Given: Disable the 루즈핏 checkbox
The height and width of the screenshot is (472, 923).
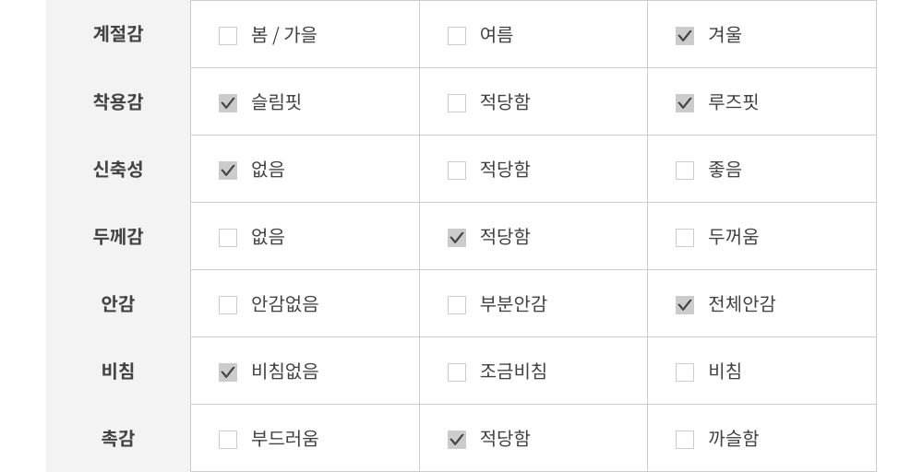Looking at the screenshot, I should click(685, 103).
